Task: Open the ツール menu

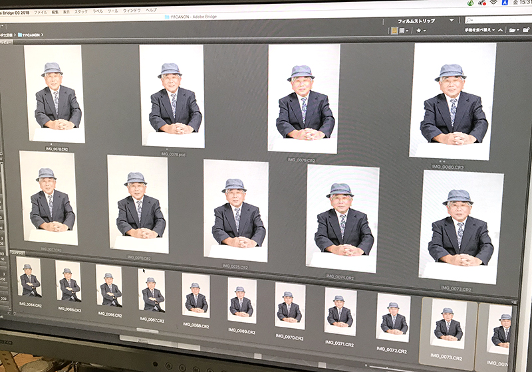Action: click(x=113, y=11)
